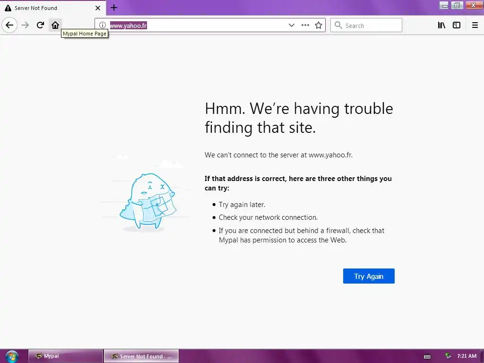Switch to Server Not Found taskbar window
Screen dimensions: 484x363
pos(141,356)
